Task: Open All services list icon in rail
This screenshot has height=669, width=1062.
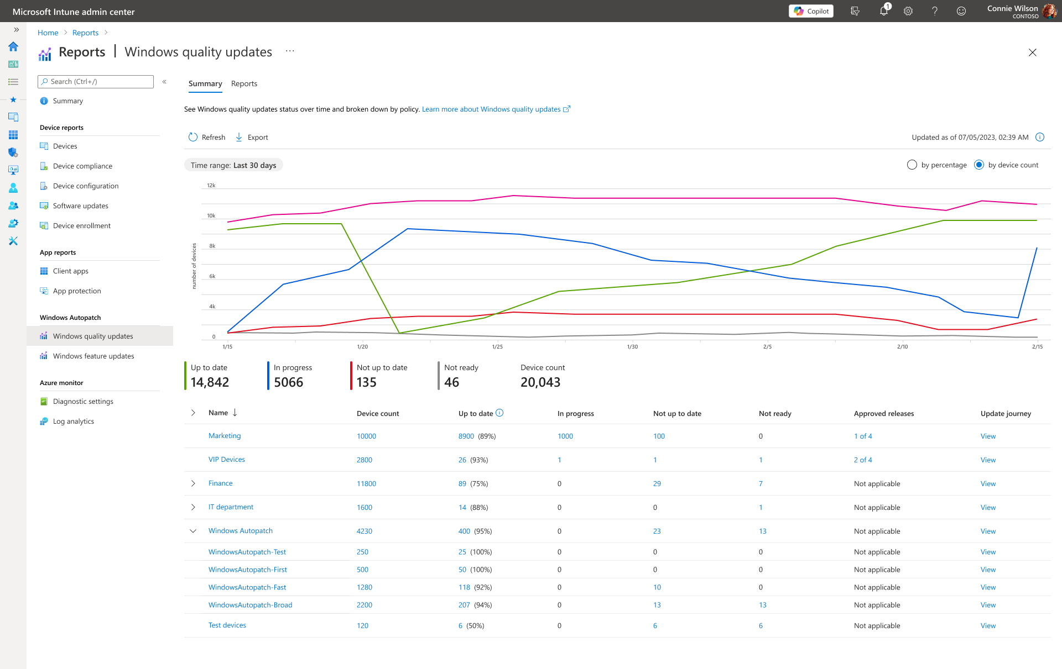Action: tap(13, 82)
